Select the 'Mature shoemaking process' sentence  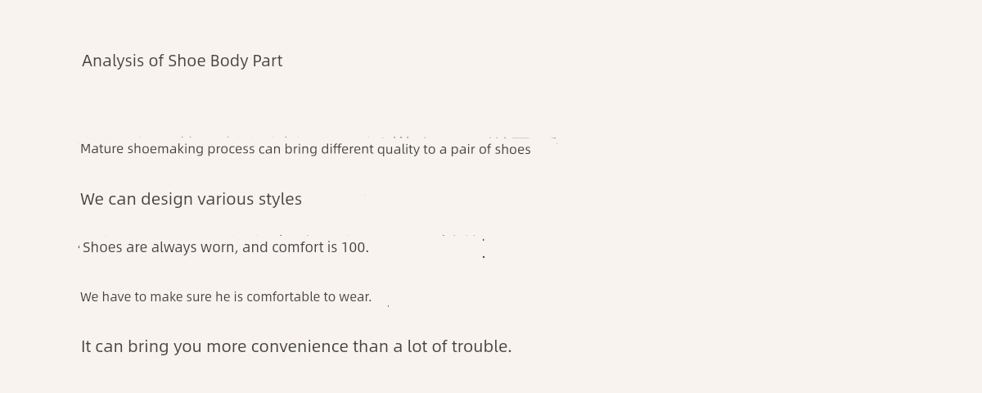(x=305, y=149)
